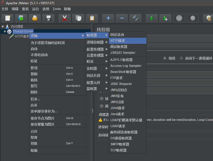213x161 pixels.
Task: Click the gear-and-broom clear icon
Action: pyautogui.click(x=209, y=18)
